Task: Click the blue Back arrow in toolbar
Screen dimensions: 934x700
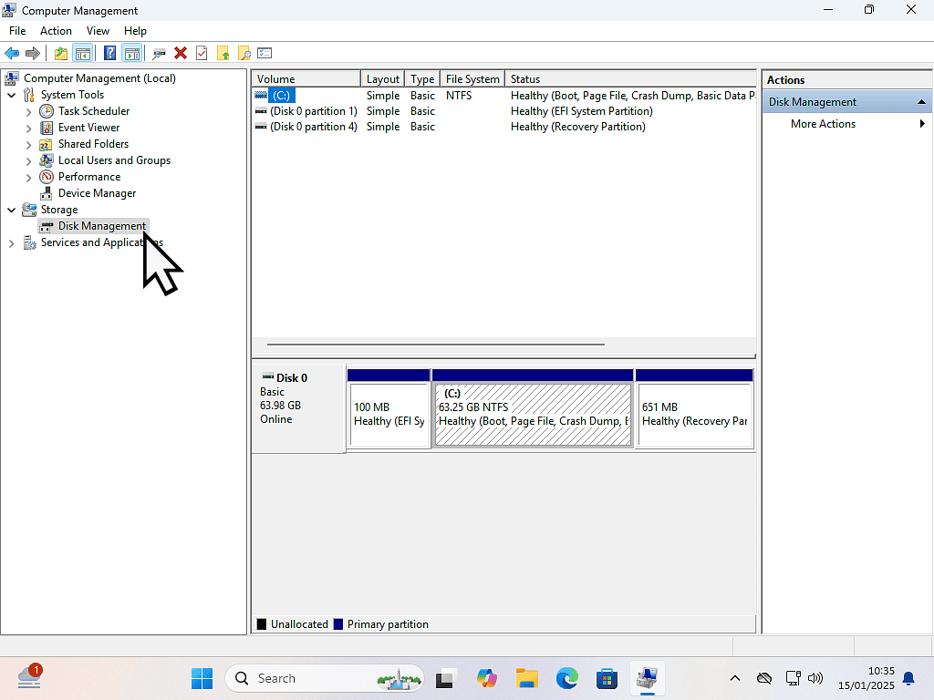Action: 12,54
